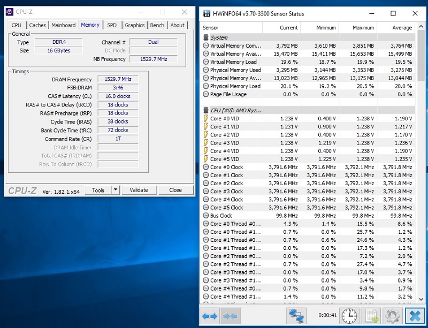
Task: Click the round icon beside Core #3 Clock
Action: click(x=206, y=192)
